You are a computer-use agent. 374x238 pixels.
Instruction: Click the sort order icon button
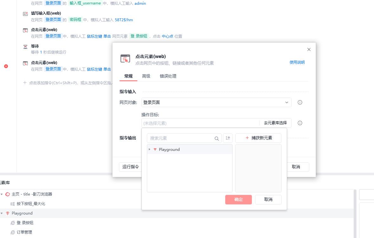click(x=228, y=138)
